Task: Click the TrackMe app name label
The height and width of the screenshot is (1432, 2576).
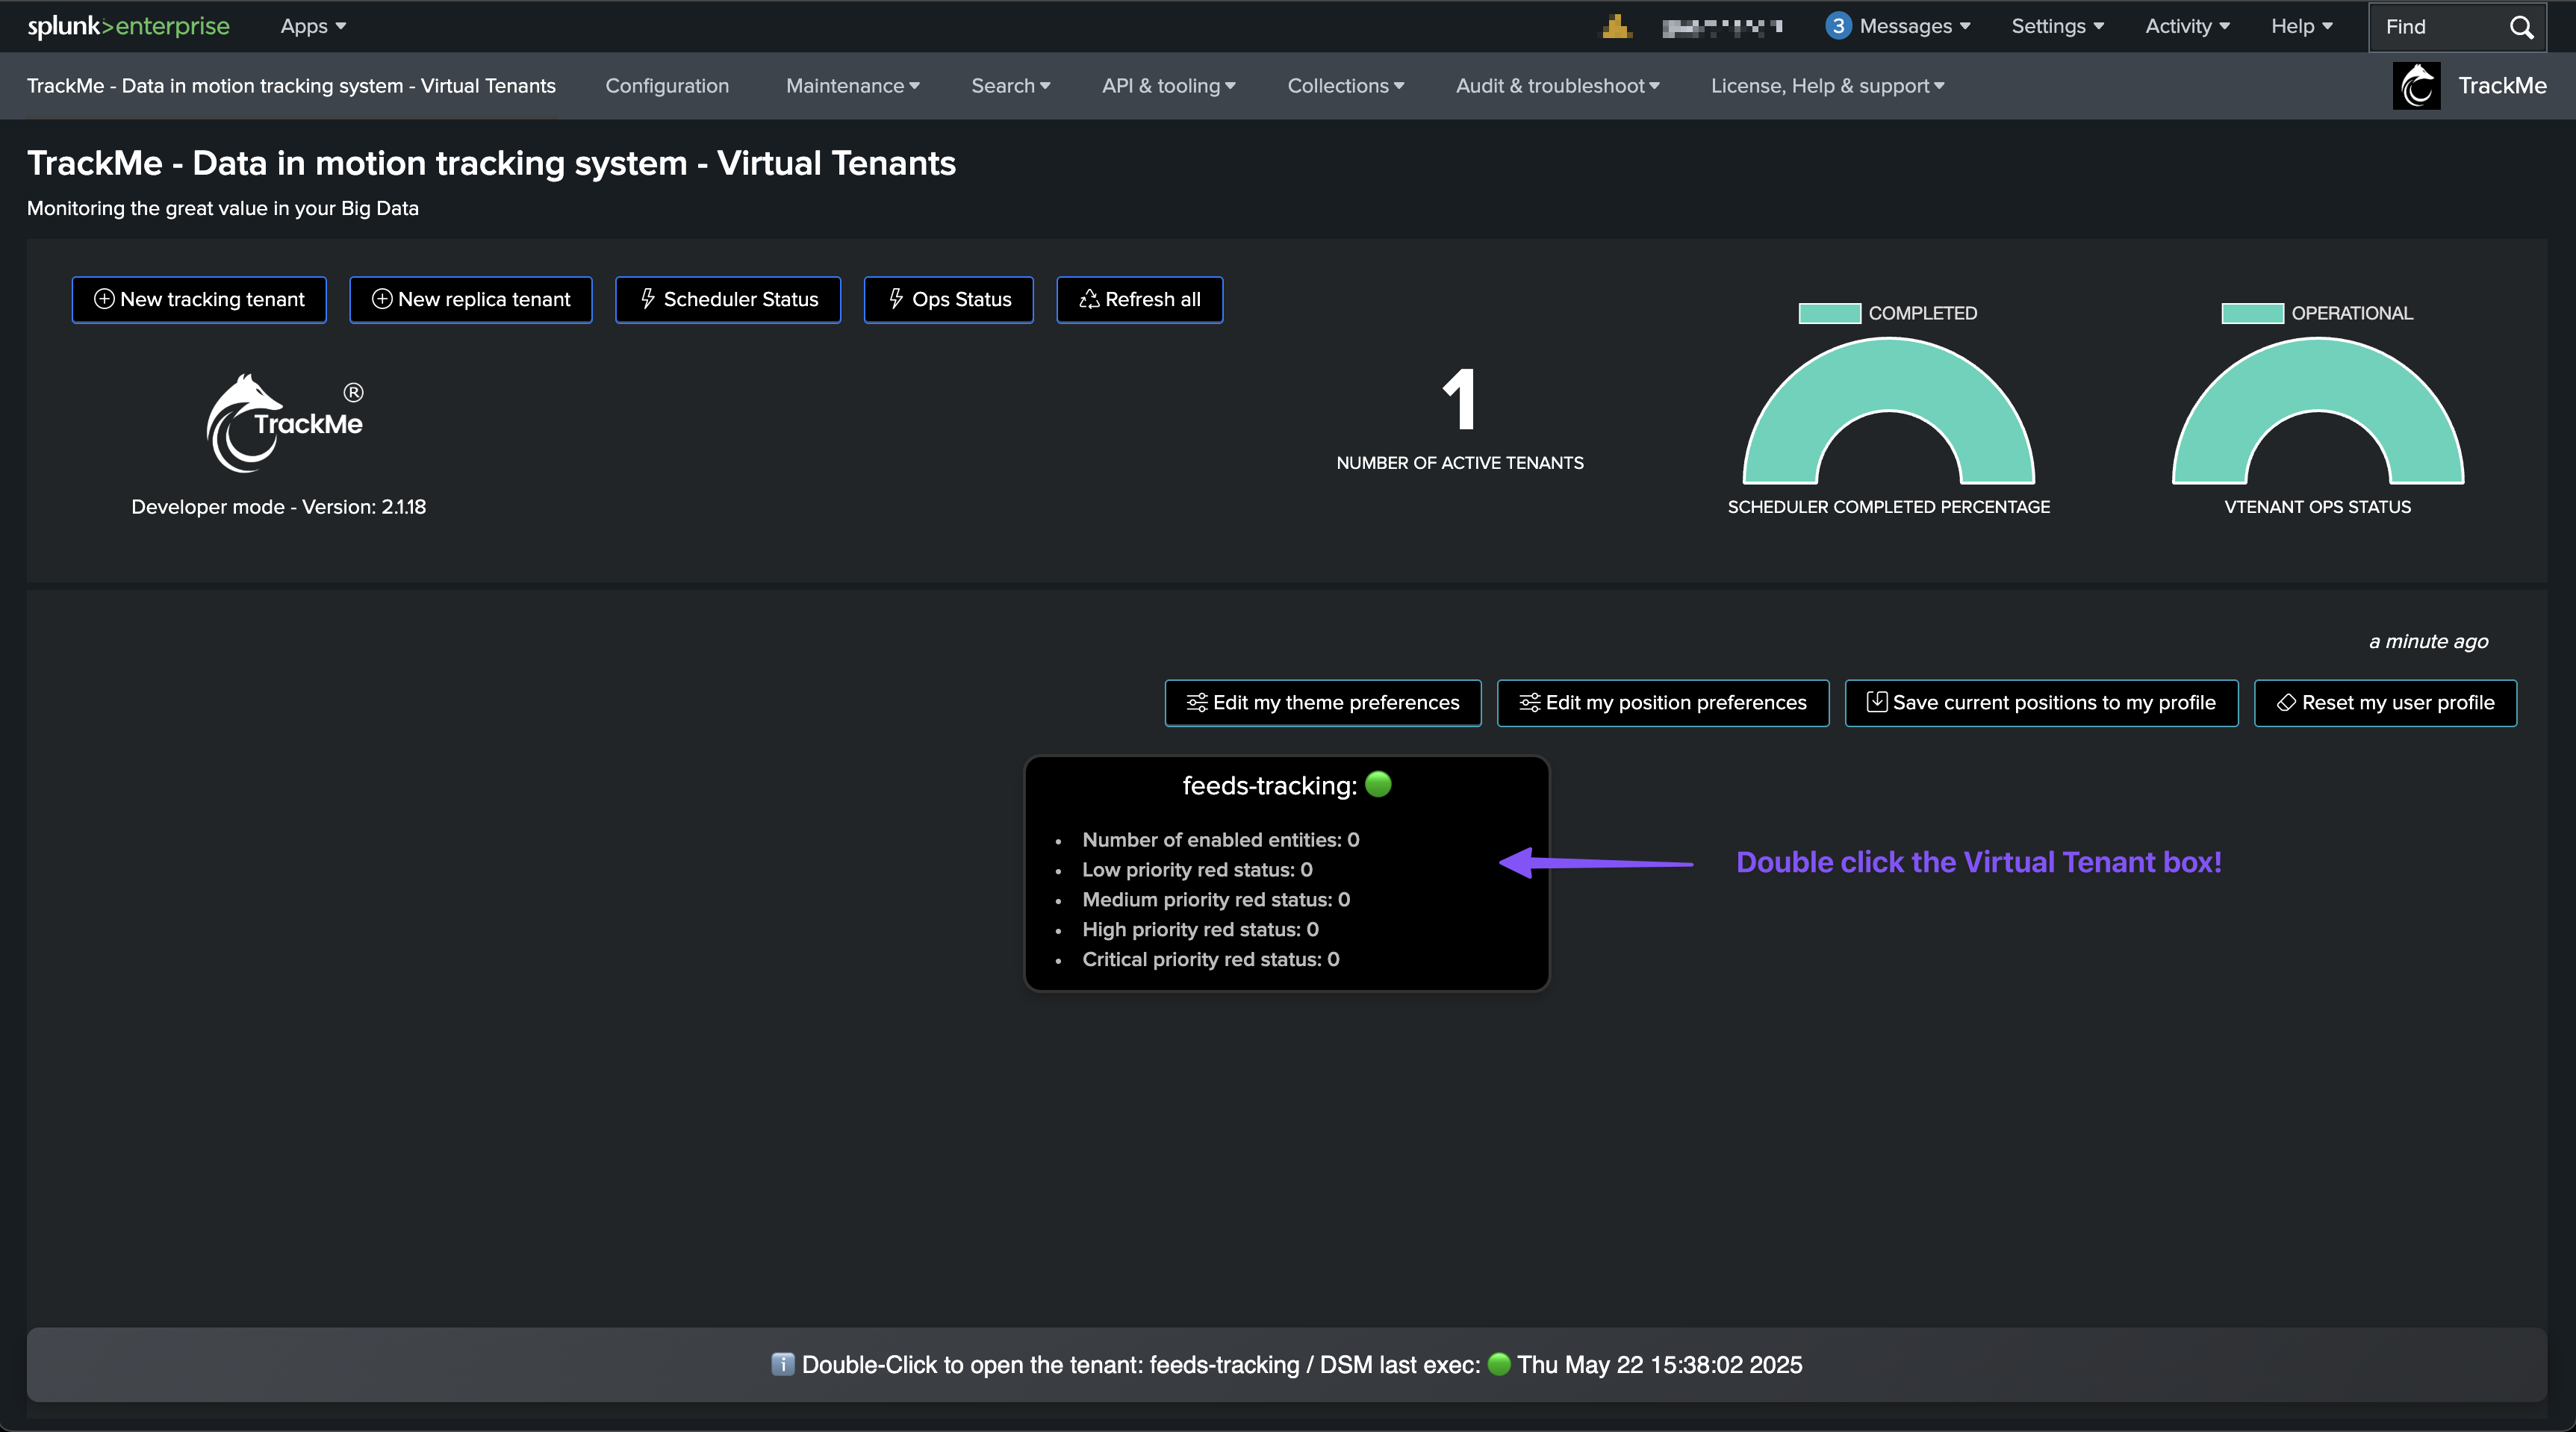Action: 2502,86
